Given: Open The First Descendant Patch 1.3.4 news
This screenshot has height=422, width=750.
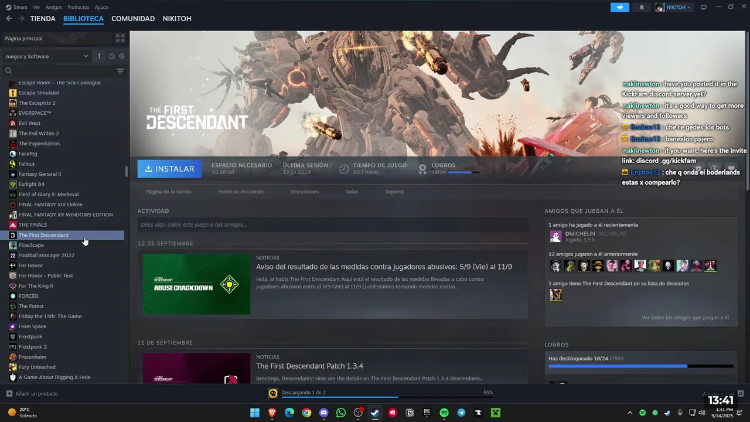Looking at the screenshot, I should click(x=309, y=366).
